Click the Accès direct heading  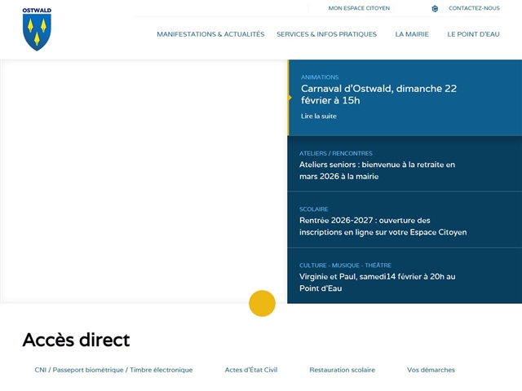(76, 340)
